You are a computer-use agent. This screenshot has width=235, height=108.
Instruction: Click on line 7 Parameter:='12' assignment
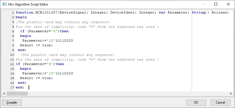(x=48, y=40)
